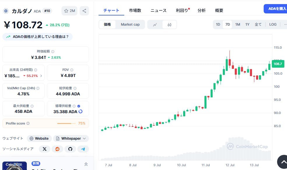Show Market cap data on chart

[130, 24]
